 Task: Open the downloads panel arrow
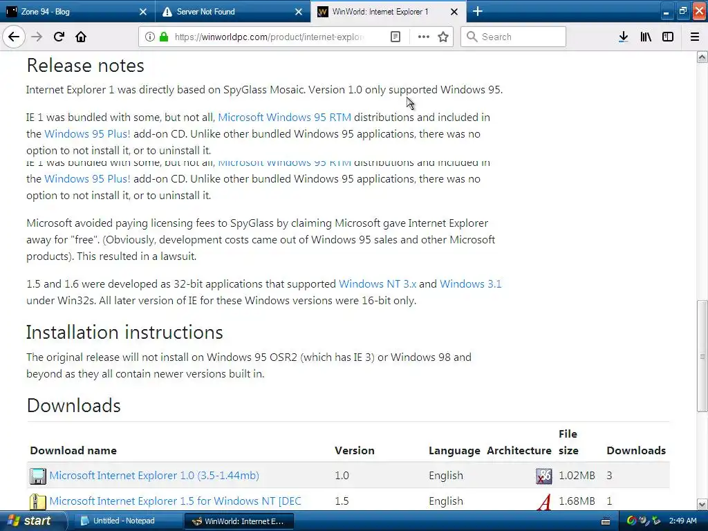[623, 37]
